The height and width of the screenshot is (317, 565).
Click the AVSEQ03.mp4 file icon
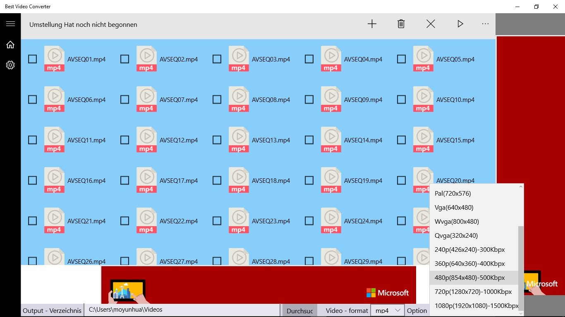coord(239,59)
